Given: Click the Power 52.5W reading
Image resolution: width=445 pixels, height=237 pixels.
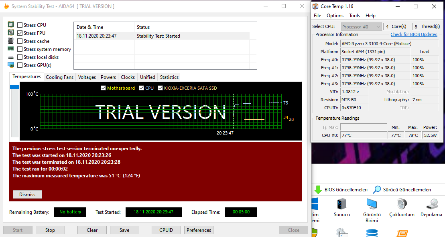Looking at the screenshot, I should (x=430, y=135).
